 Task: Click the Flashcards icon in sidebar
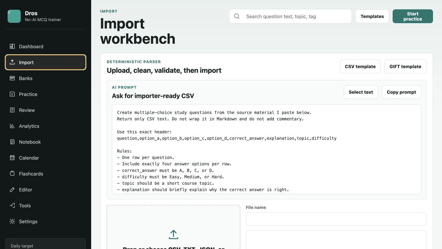(x=12, y=174)
